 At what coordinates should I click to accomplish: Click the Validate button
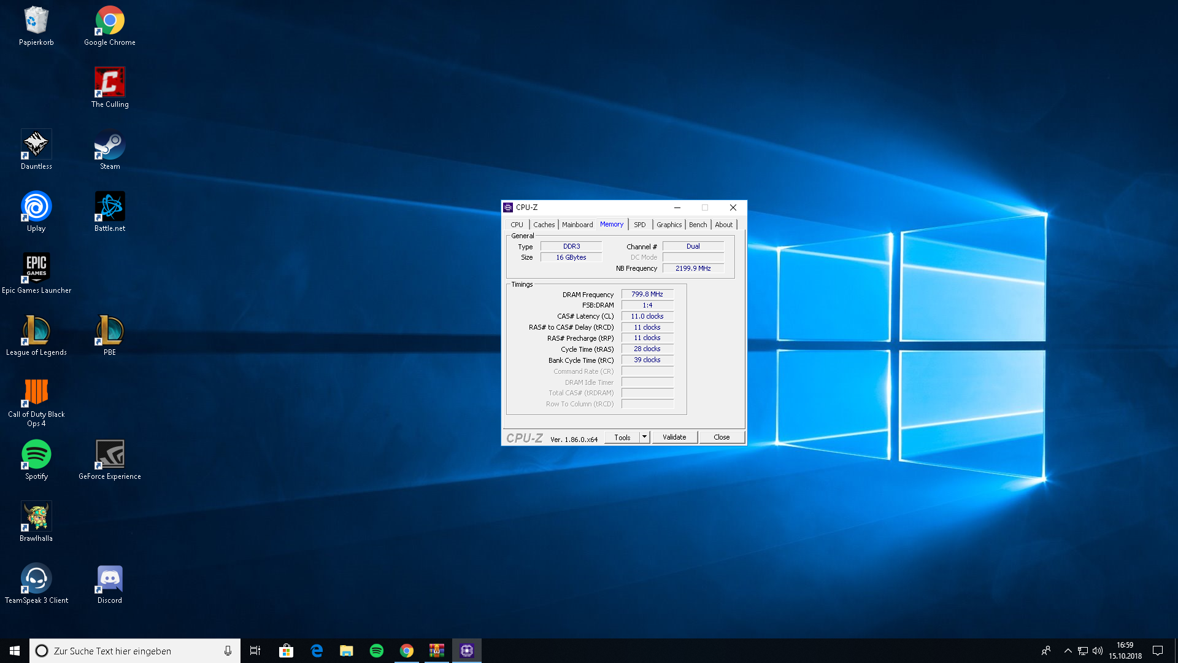click(x=674, y=437)
